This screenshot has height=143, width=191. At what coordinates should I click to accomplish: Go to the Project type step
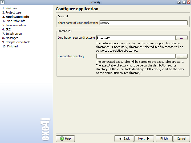tap(12, 12)
